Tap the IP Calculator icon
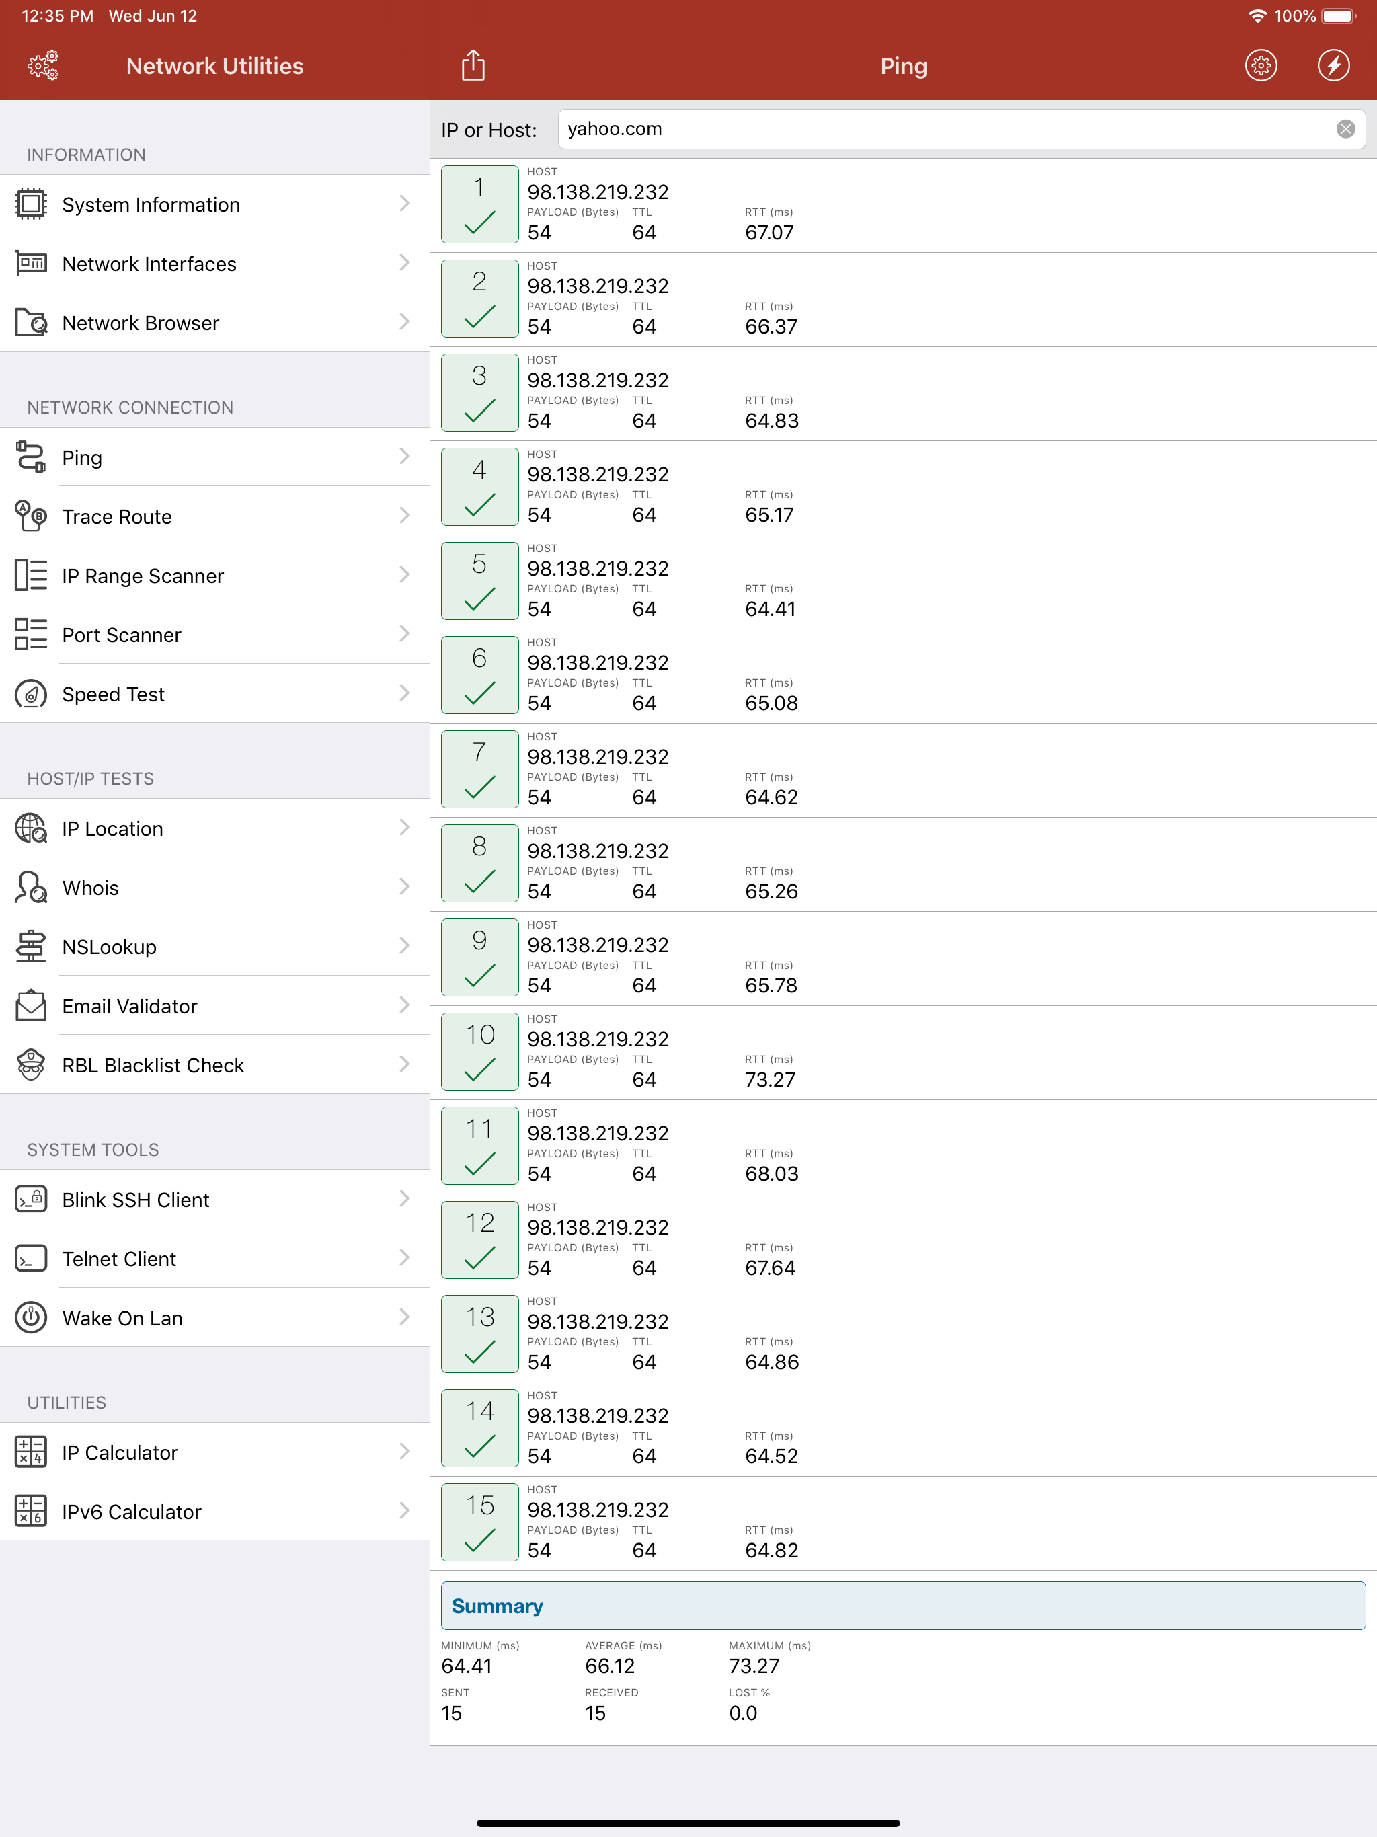The height and width of the screenshot is (1837, 1377). click(x=31, y=1452)
